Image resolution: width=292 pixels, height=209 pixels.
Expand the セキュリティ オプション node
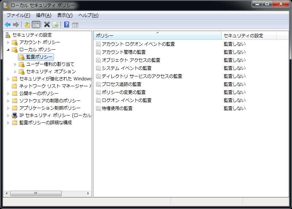point(15,72)
